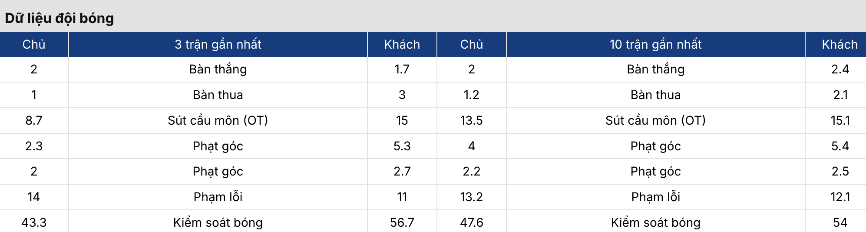Click 'Sút cầu môn (OT)' in 3-match table
The image size is (866, 232).
218,120
